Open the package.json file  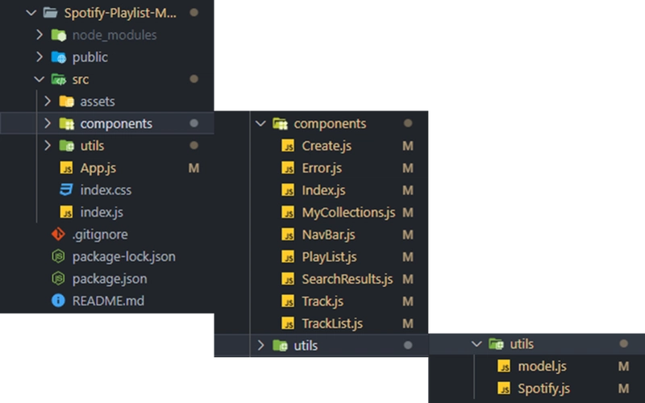pos(110,279)
